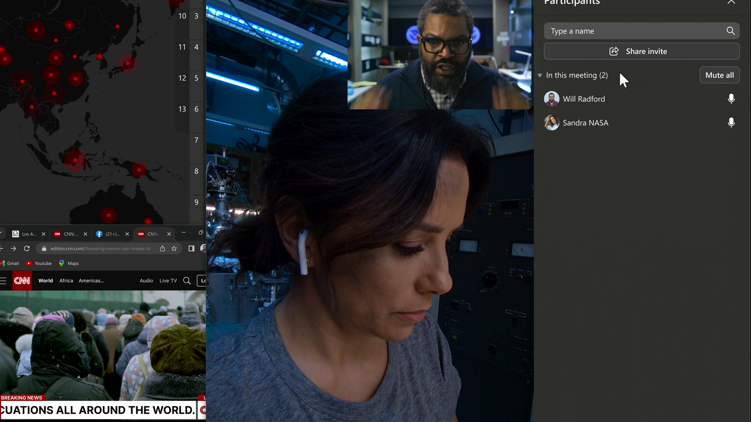The width and height of the screenshot is (751, 422).
Task: Open the CNN hamburger menu
Action: coord(3,281)
